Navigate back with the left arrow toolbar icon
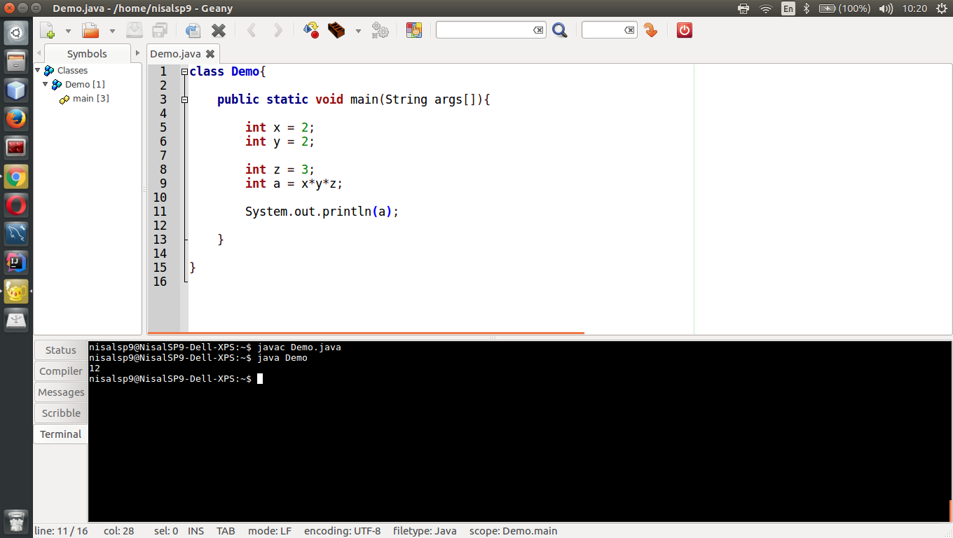This screenshot has width=953, height=538. [x=252, y=30]
